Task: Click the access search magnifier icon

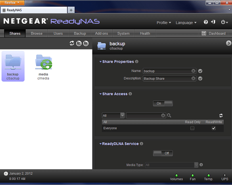Action: click(x=169, y=115)
